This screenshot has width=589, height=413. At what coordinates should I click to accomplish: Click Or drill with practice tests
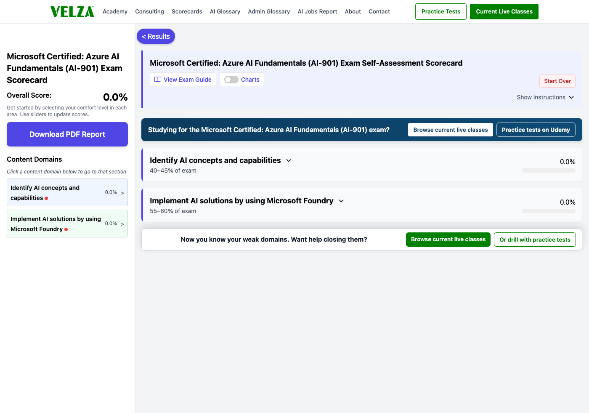(x=535, y=240)
